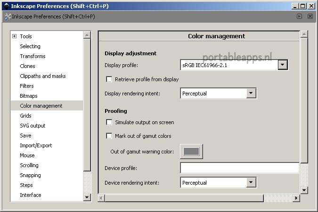Image resolution: width=318 pixels, height=212 pixels.
Task: Open Device rendering intent dropdown
Action: 251,183
